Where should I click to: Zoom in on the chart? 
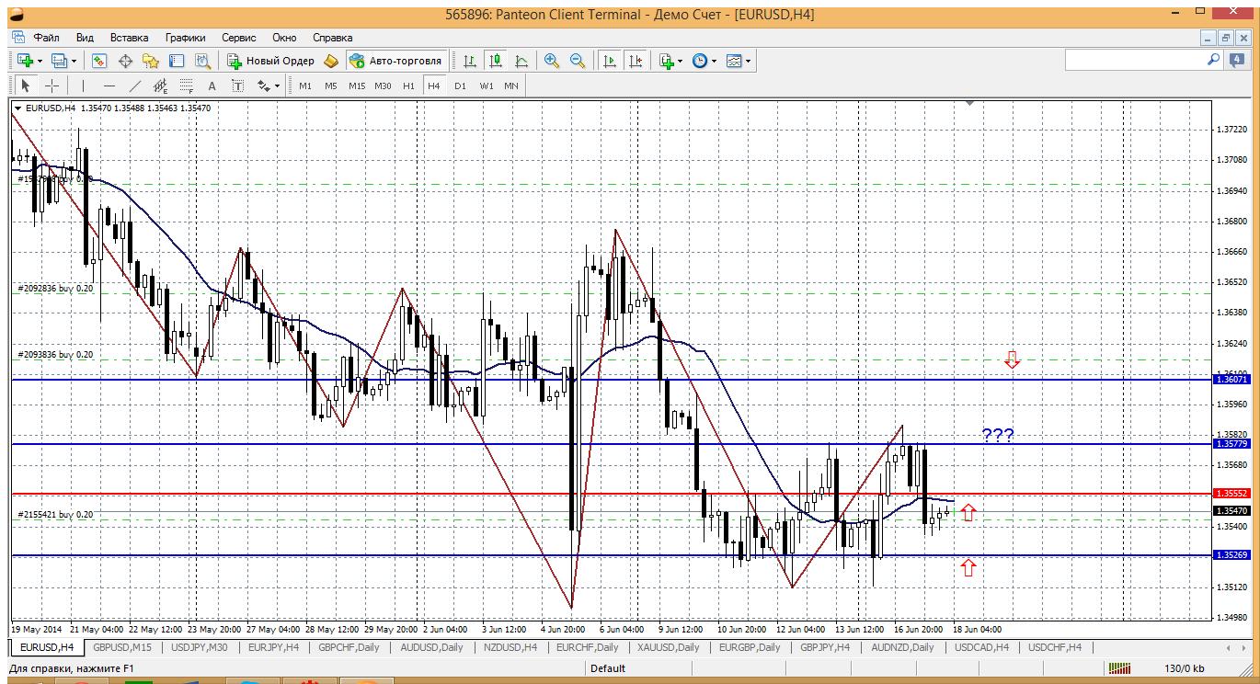(x=552, y=61)
